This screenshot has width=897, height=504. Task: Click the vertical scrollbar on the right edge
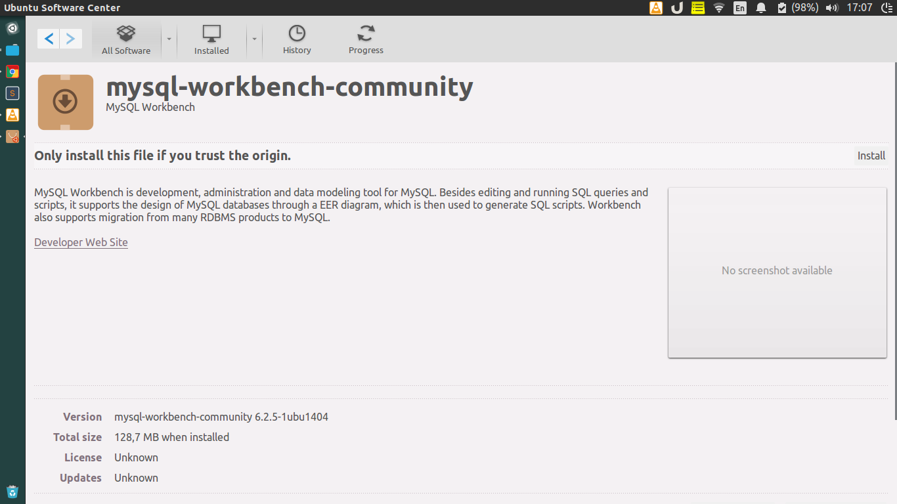click(894, 241)
